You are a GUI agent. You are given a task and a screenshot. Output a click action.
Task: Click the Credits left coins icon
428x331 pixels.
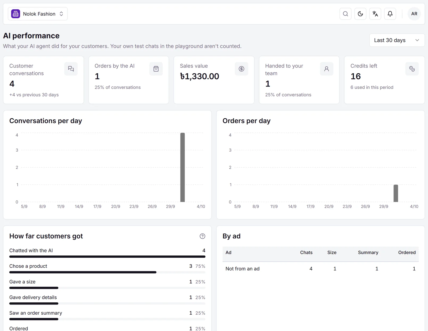point(412,69)
